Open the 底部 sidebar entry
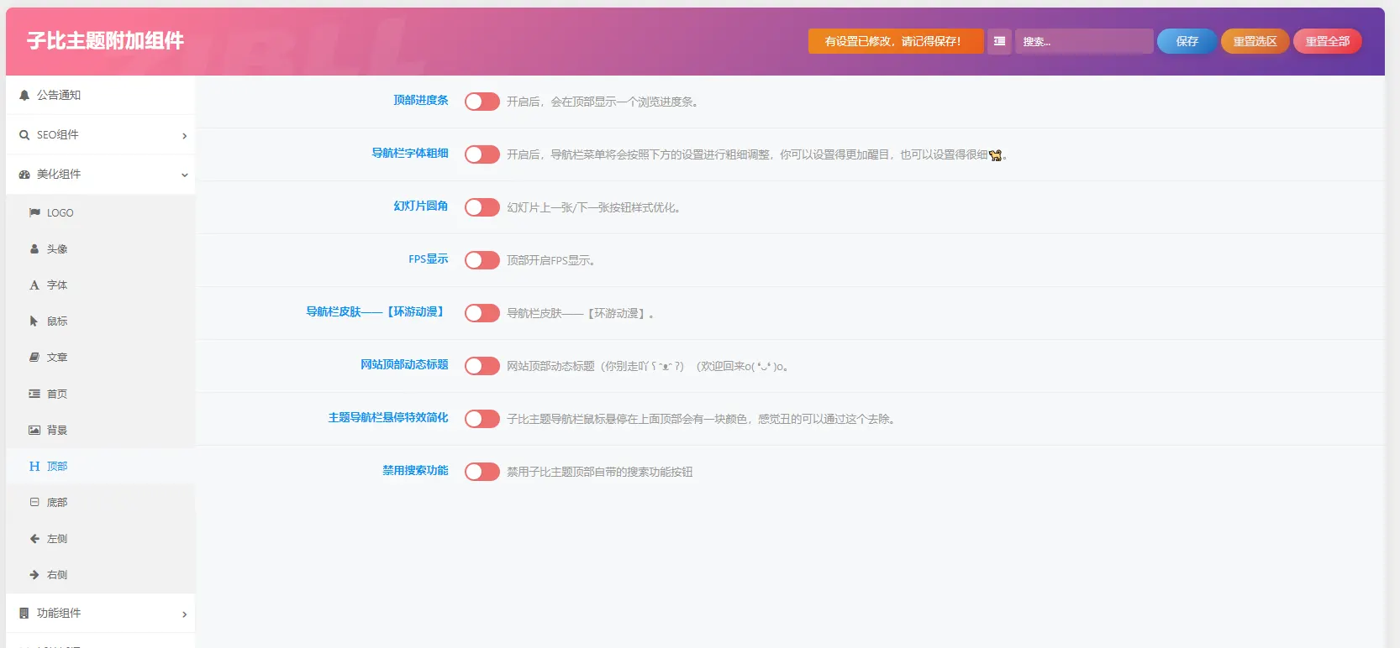Screen dimensions: 1400x648 click(x=101, y=502)
